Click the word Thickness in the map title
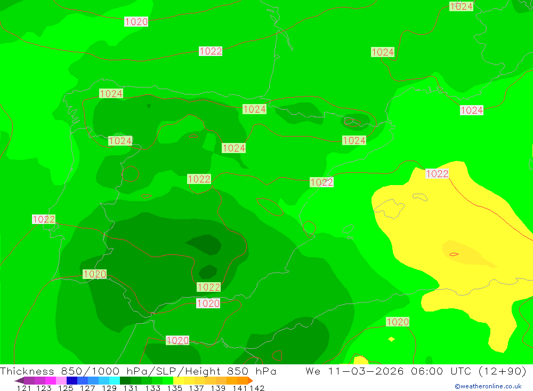The image size is (533, 391). [27, 371]
